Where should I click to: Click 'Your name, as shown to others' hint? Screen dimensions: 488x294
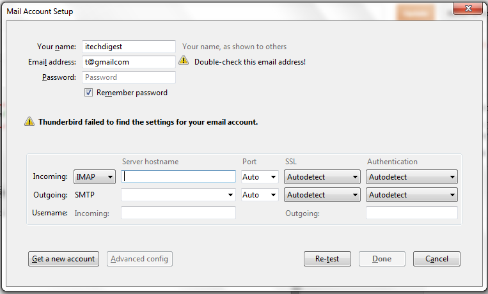pos(234,47)
